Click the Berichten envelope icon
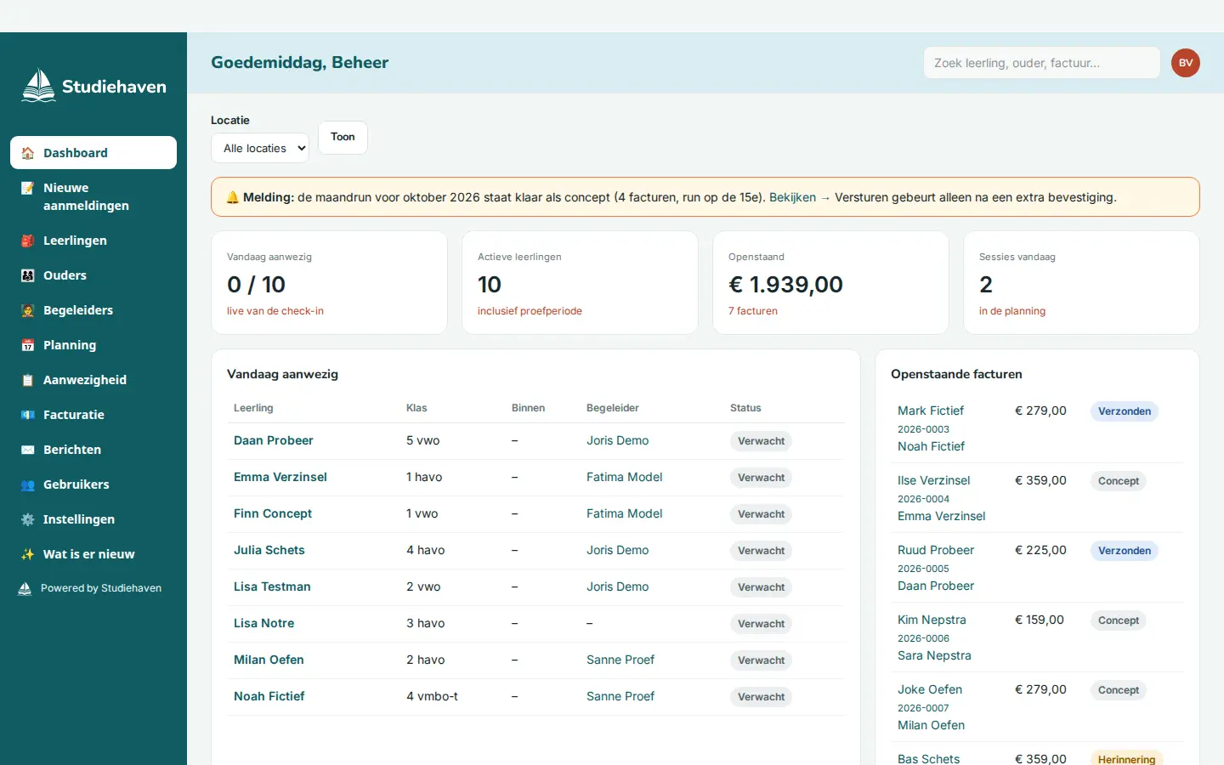This screenshot has width=1224, height=765. pos(28,450)
